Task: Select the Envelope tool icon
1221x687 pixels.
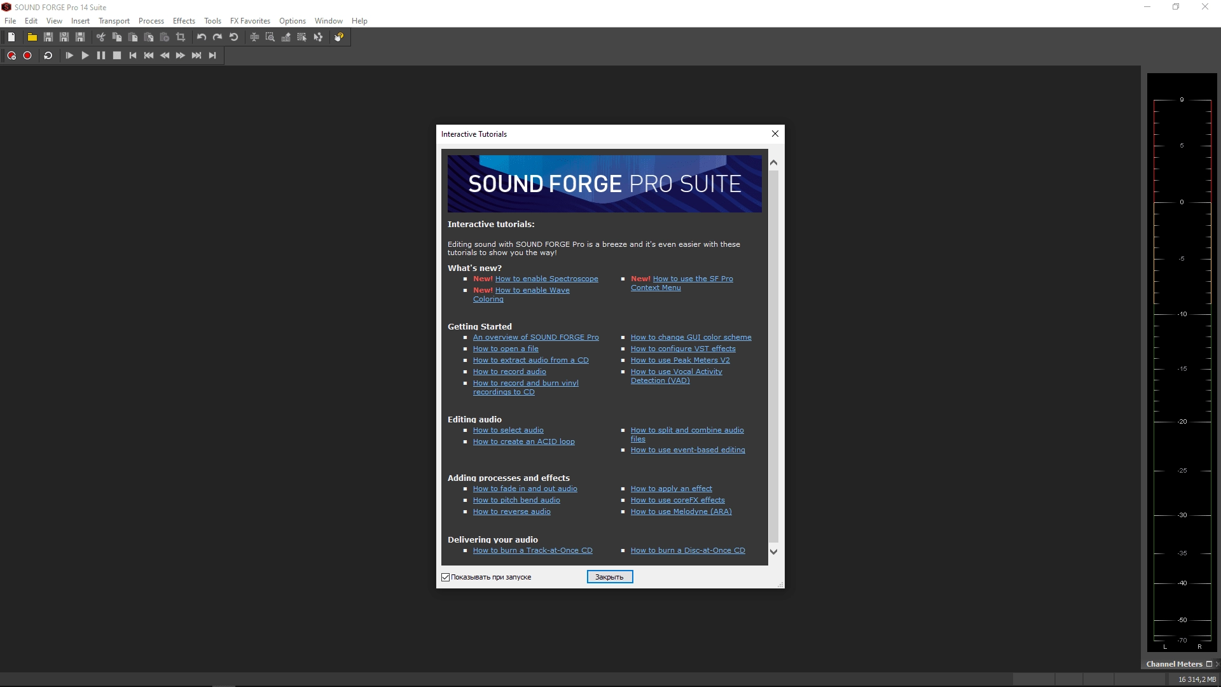Action: point(318,37)
